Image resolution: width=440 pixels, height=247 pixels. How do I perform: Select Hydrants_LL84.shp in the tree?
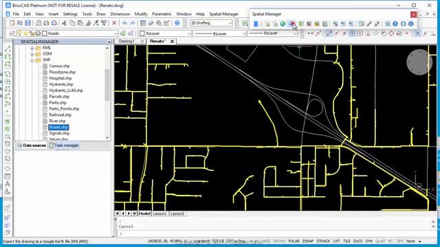(66, 91)
